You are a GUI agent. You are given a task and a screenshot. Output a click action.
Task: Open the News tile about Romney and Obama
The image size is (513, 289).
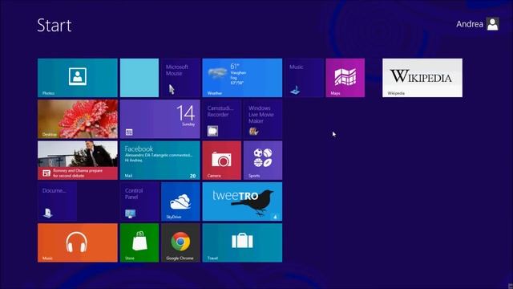point(78,161)
